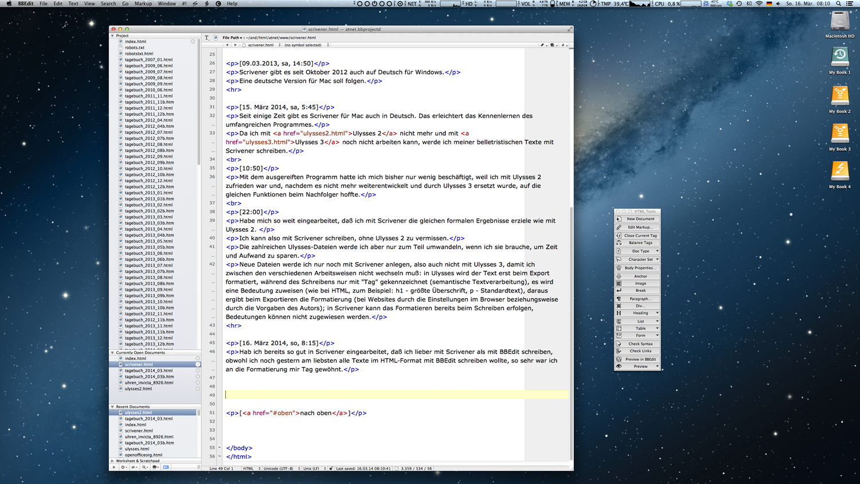Image resolution: width=860 pixels, height=484 pixels.
Task: Click the add (+) button in sidebar footer
Action: 114,467
